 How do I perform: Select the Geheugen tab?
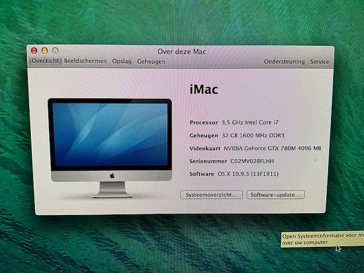pyautogui.click(x=151, y=62)
